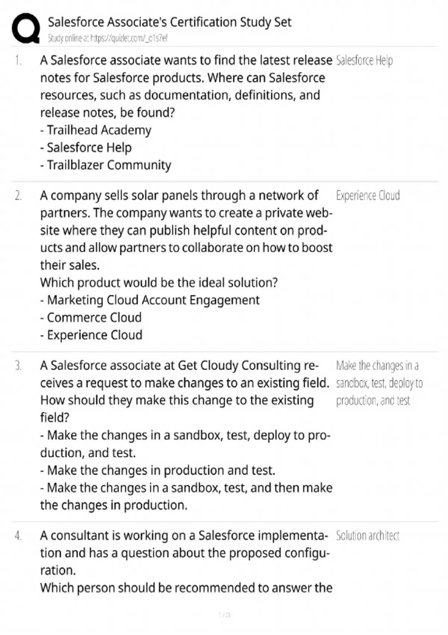Choose the "Marketing Cloud Account Engagement" option

pyautogui.click(x=150, y=300)
